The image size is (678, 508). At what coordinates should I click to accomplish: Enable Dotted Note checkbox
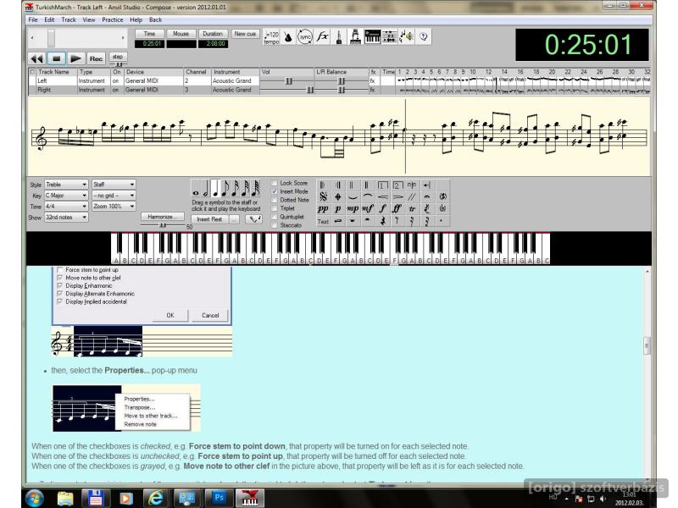(x=274, y=200)
